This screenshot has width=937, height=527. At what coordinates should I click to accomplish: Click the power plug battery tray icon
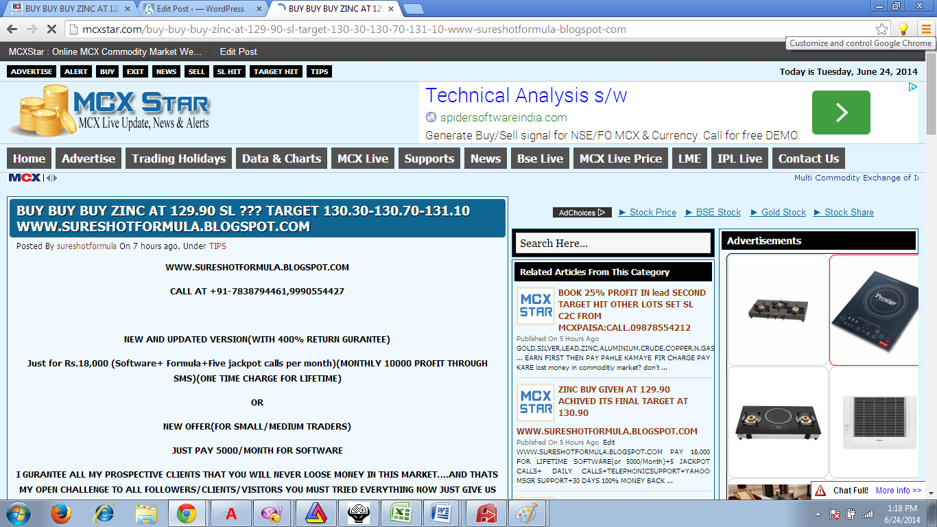point(851,514)
